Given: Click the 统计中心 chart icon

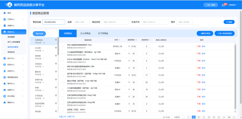Looking at the screenshot, I should (x=5, y=58).
